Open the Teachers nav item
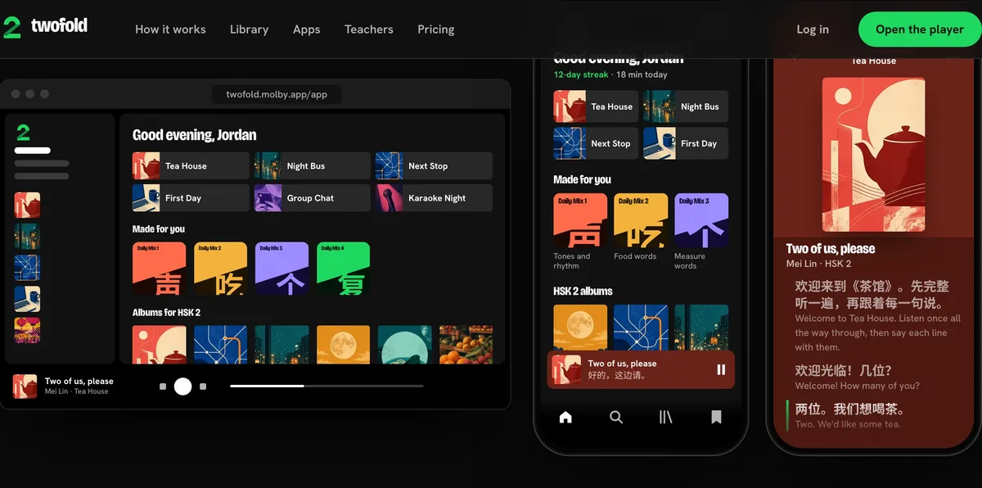 369,29
